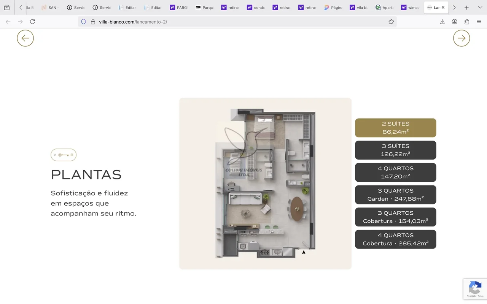Switch to the SAN tab
Image resolution: width=487 pixels, height=304 pixels.
click(x=50, y=8)
